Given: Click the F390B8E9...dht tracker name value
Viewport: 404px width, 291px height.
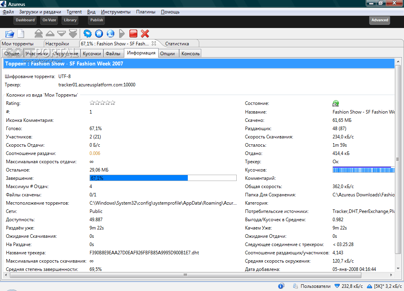Looking at the screenshot, I should point(144,253).
